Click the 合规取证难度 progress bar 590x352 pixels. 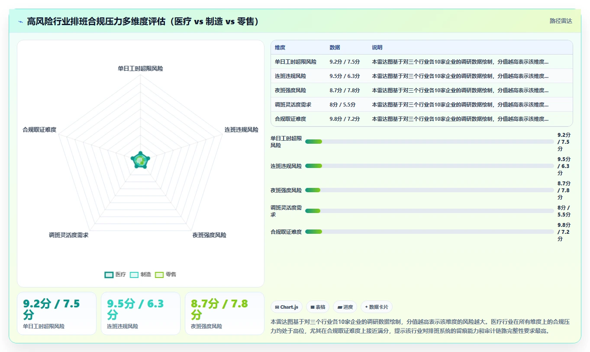[429, 232]
